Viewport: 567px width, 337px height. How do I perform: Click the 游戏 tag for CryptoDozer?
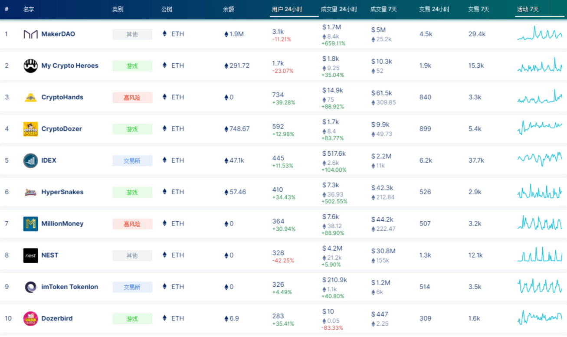(132, 129)
